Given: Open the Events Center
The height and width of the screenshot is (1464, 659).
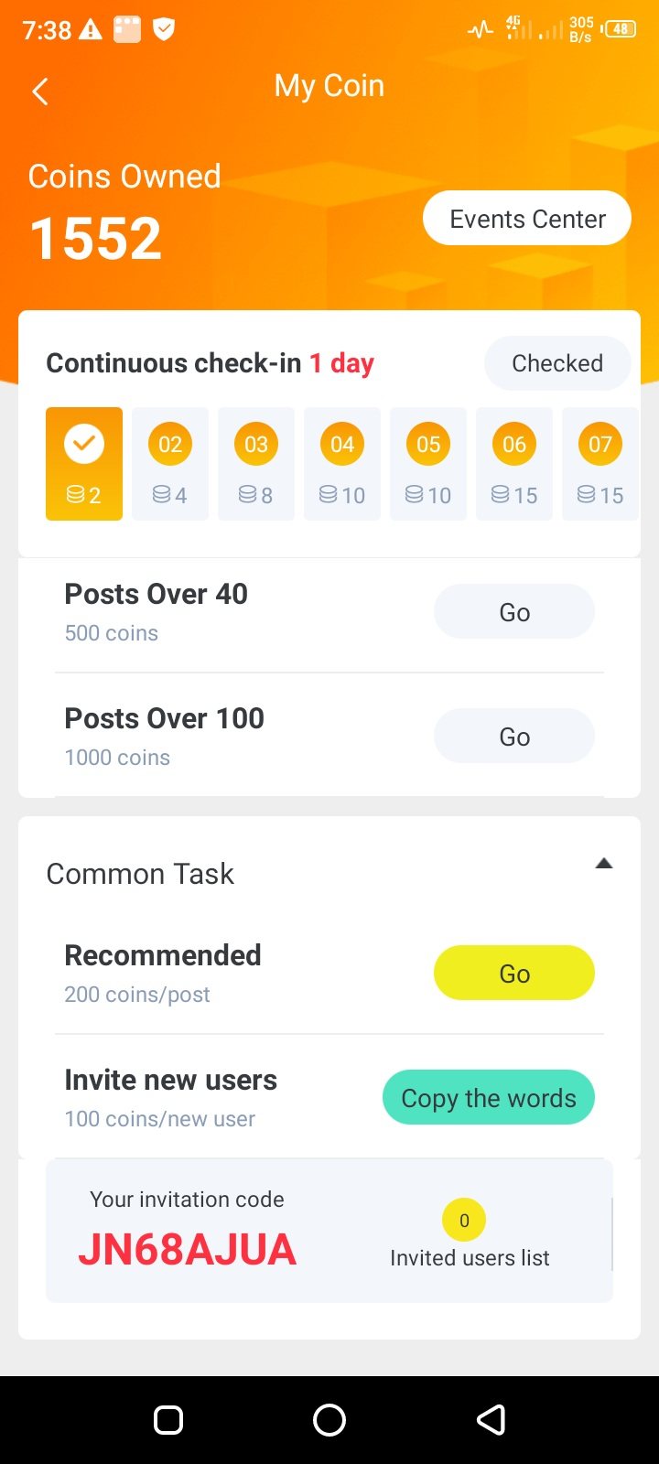Looking at the screenshot, I should click(x=527, y=219).
